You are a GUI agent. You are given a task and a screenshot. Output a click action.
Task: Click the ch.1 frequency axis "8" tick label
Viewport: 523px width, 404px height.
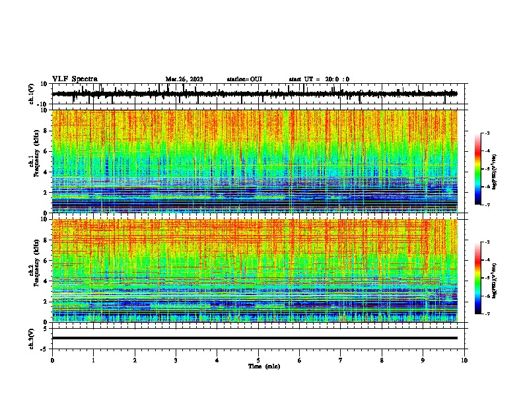46,131
